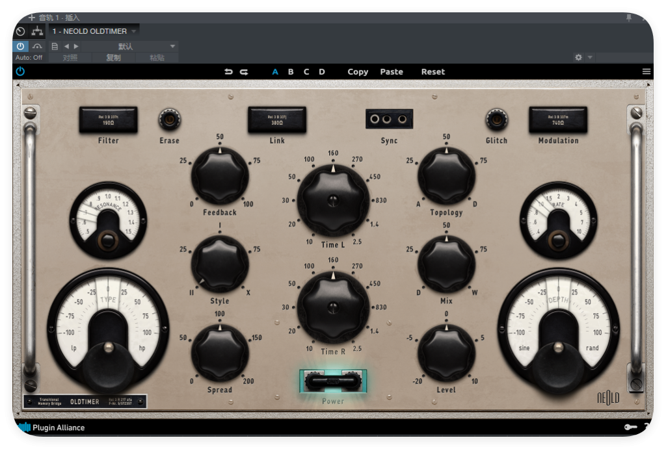This screenshot has width=666, height=449.
Task: Go to the previous preset arrow
Action: click(66, 46)
